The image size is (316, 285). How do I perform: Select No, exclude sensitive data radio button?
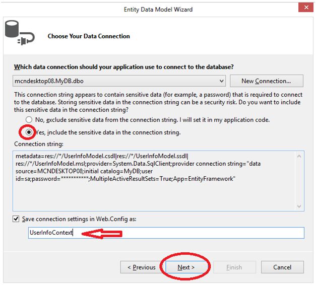(29, 120)
